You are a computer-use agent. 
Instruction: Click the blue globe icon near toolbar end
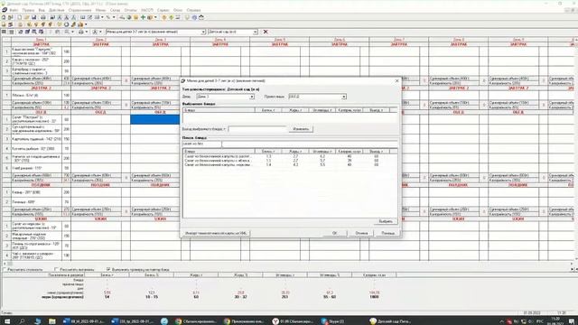[x=194, y=17]
